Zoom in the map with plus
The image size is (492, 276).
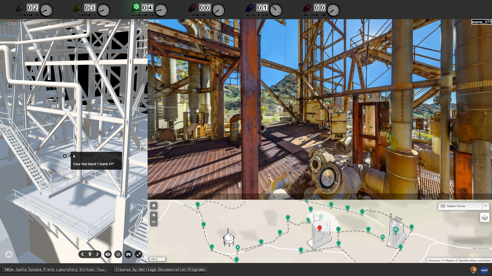tap(154, 215)
